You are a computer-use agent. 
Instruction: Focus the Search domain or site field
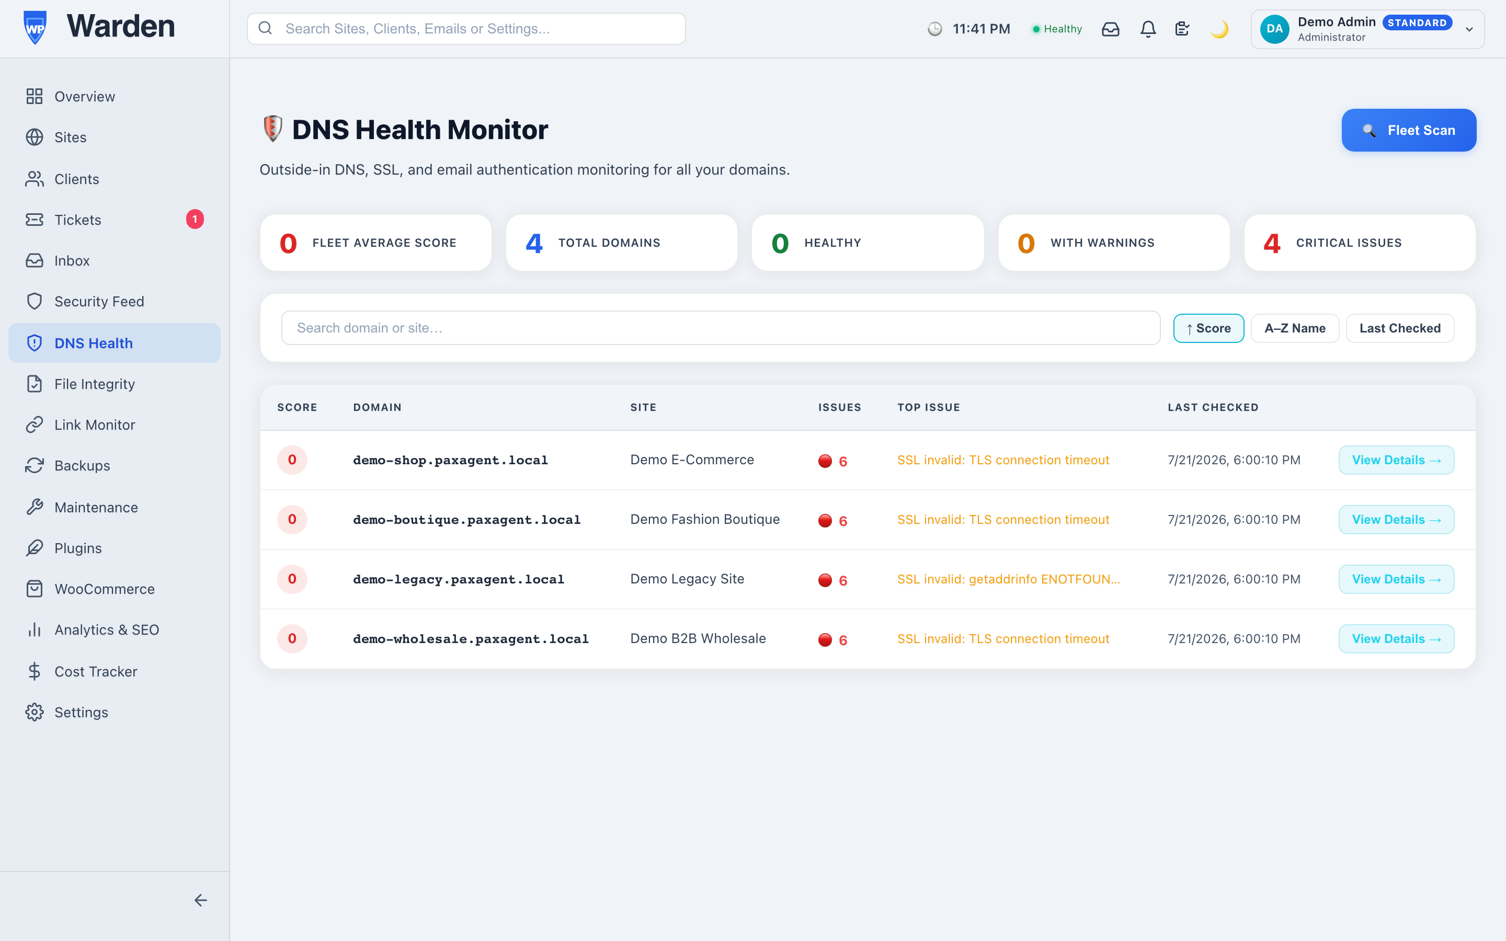pyautogui.click(x=721, y=328)
